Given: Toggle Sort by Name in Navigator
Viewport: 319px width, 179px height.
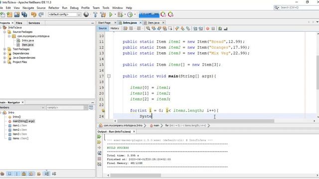Looking at the screenshot, I should tap(46, 174).
